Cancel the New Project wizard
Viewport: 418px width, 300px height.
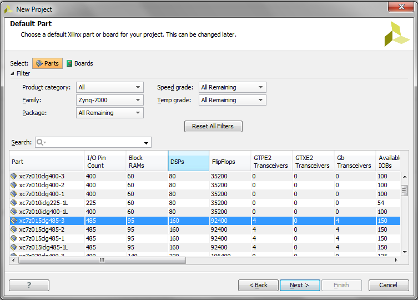[389, 285]
